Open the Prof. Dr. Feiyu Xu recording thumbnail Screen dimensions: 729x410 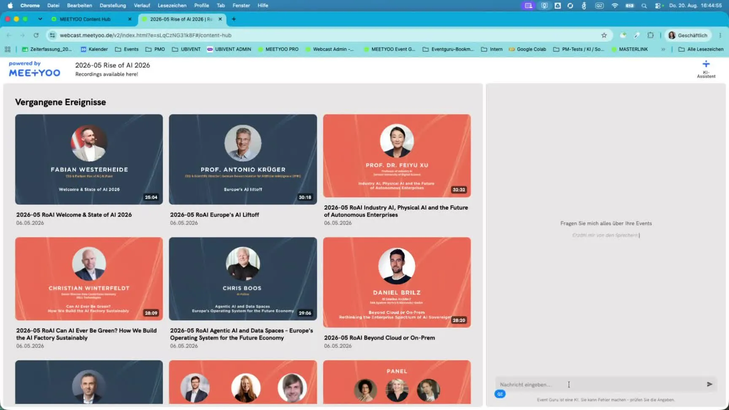point(397,156)
